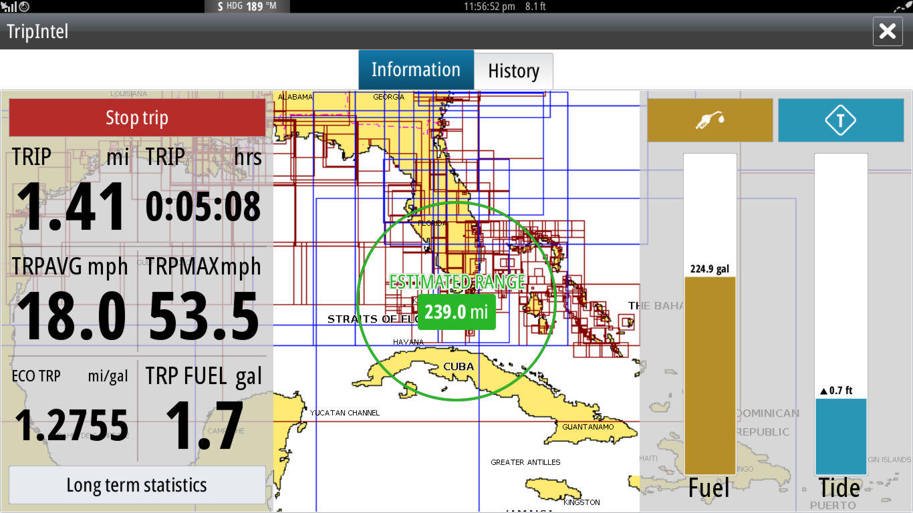This screenshot has width=913, height=513.
Task: Select the TRPMAX 53.5 mph value
Action: click(203, 317)
